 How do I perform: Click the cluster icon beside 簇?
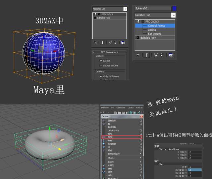[104, 124]
